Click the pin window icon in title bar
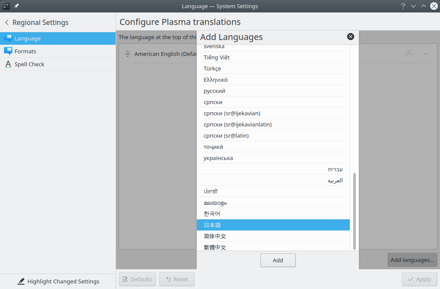The width and height of the screenshot is (440, 289). [17, 6]
